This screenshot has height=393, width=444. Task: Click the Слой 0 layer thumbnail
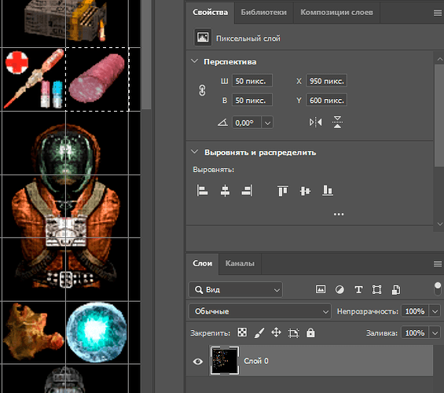pos(224,360)
